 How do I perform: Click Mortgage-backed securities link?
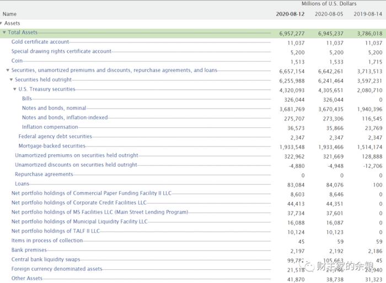tap(52, 146)
